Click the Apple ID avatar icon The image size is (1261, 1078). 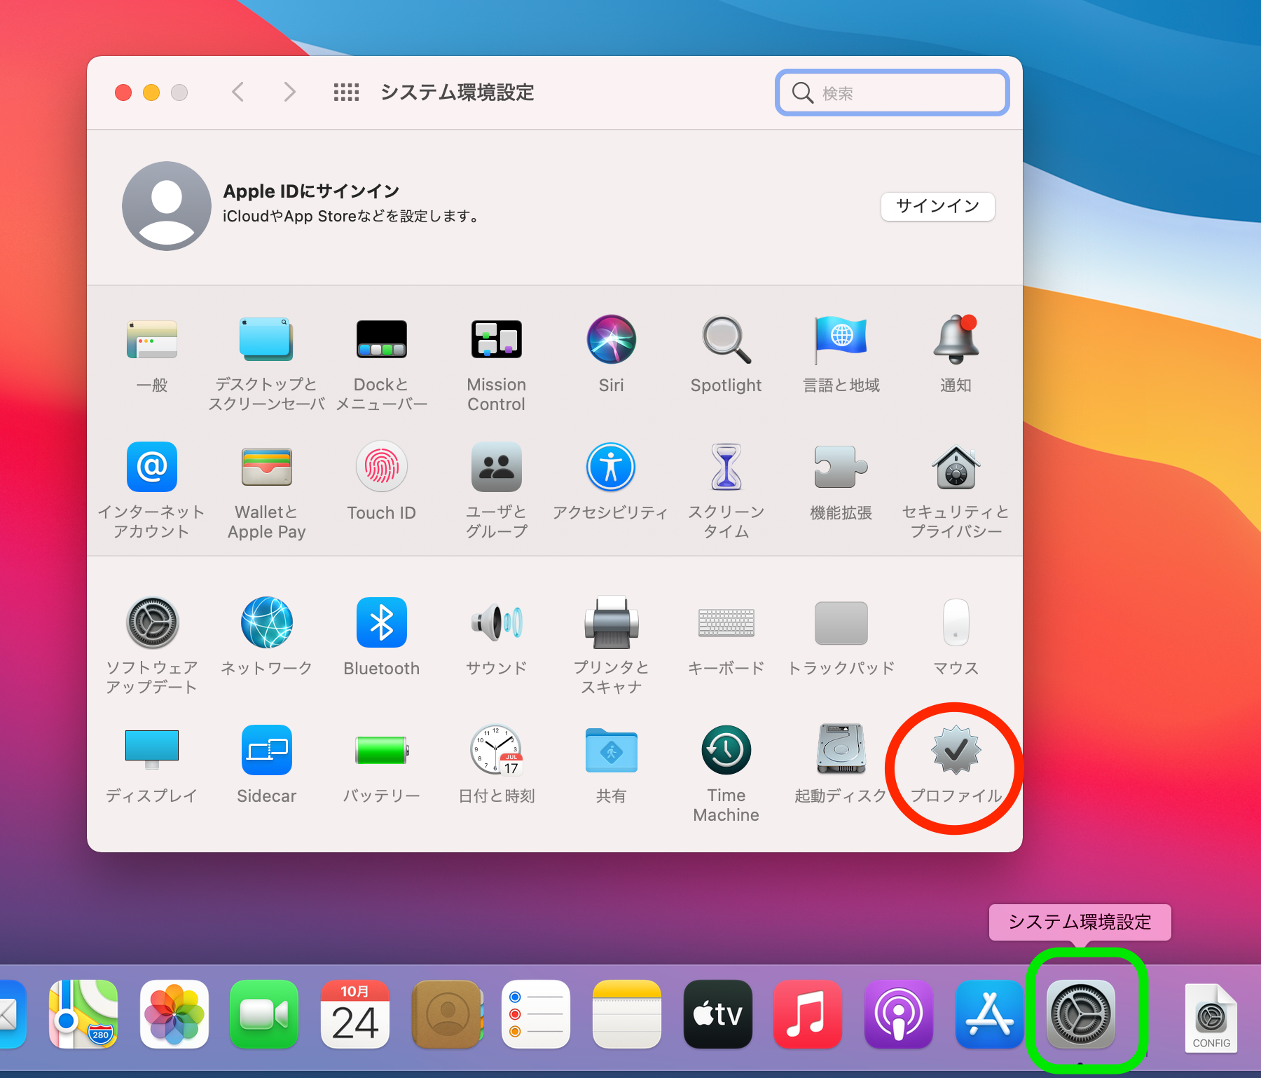click(167, 206)
